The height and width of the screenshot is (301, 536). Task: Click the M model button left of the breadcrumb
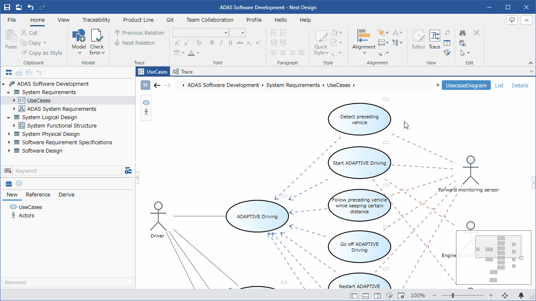tap(145, 85)
